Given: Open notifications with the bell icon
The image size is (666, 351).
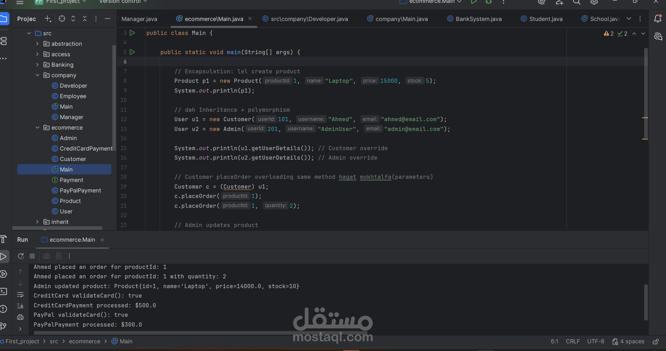Looking at the screenshot, I should click(658, 19).
